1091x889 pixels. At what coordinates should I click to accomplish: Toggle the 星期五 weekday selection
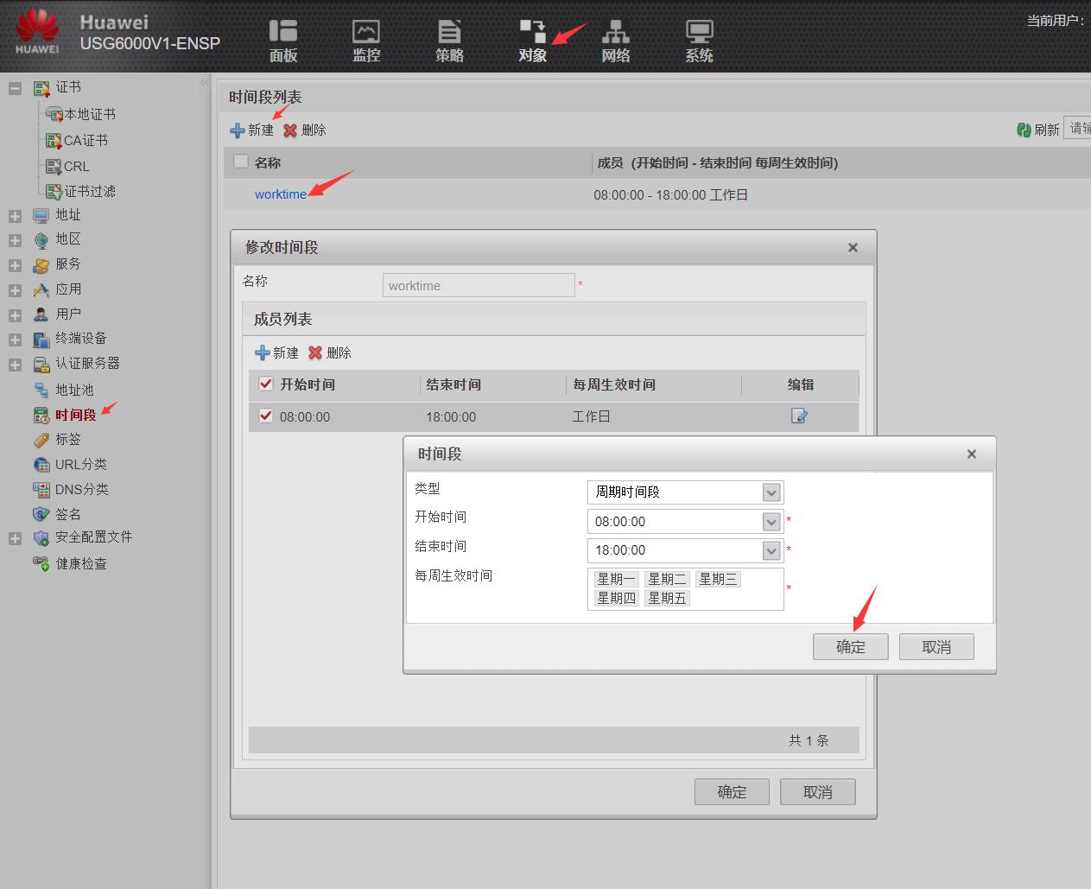coord(666,597)
